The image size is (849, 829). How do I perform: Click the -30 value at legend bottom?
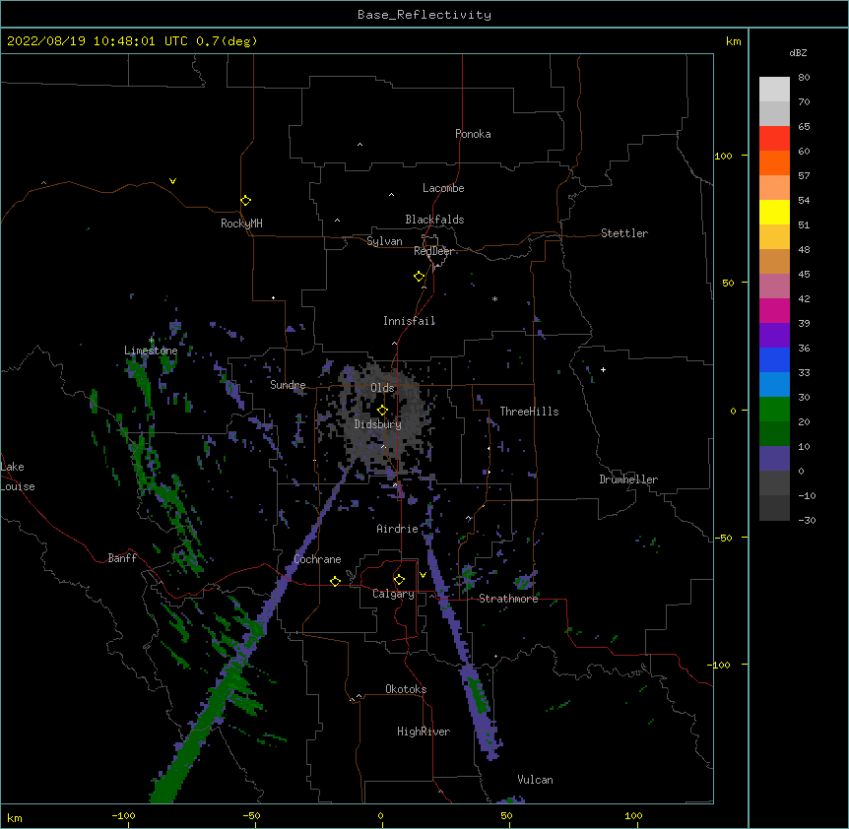(807, 520)
